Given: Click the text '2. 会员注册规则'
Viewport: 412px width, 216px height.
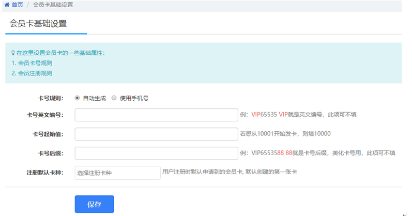Looking at the screenshot, I should (32, 73).
